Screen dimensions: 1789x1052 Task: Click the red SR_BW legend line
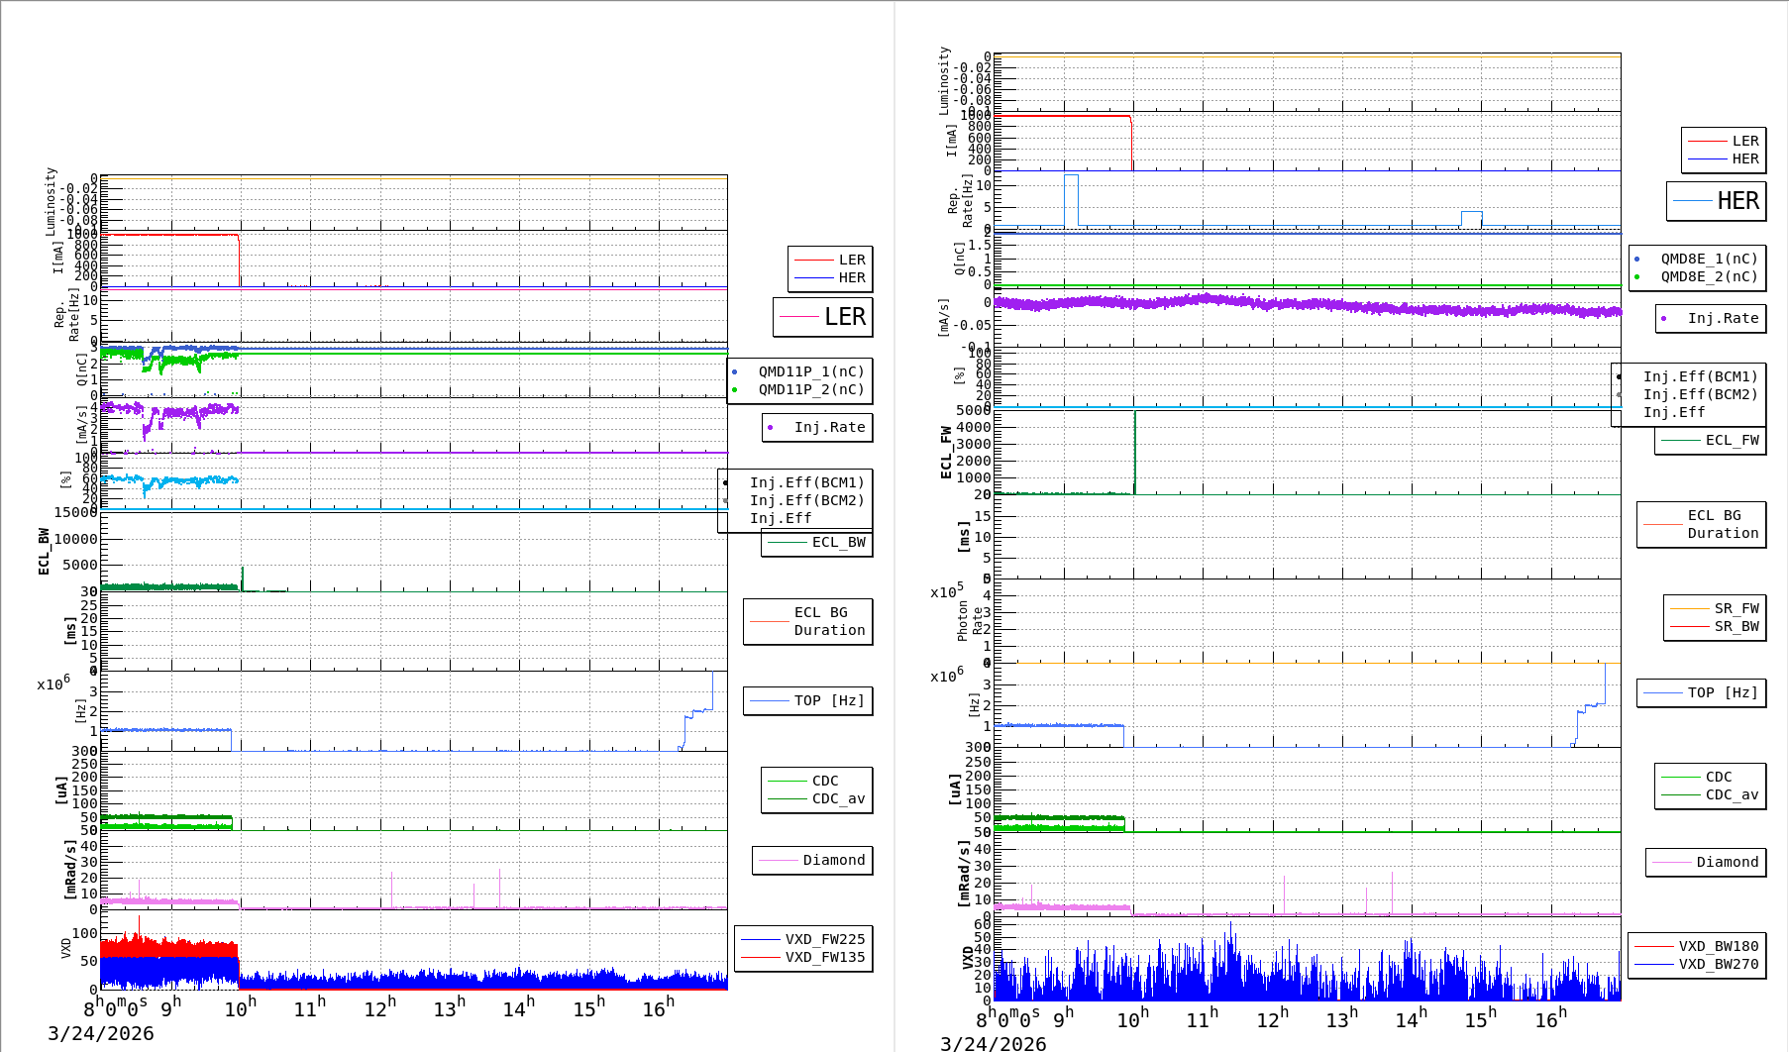coord(1689,626)
